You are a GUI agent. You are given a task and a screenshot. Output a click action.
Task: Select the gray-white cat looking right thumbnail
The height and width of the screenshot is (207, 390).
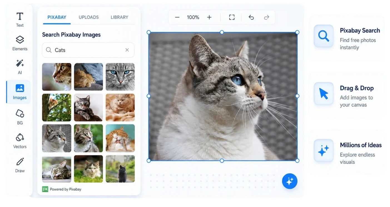coord(57,138)
